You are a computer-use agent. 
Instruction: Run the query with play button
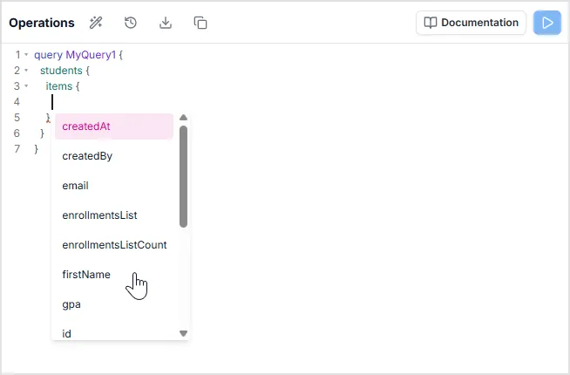(547, 23)
